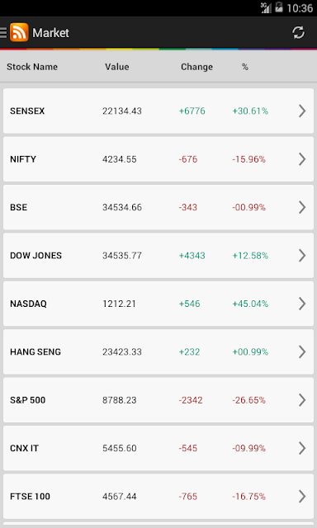The width and height of the screenshot is (317, 528).
Task: Select the Value column header
Action: (117, 67)
